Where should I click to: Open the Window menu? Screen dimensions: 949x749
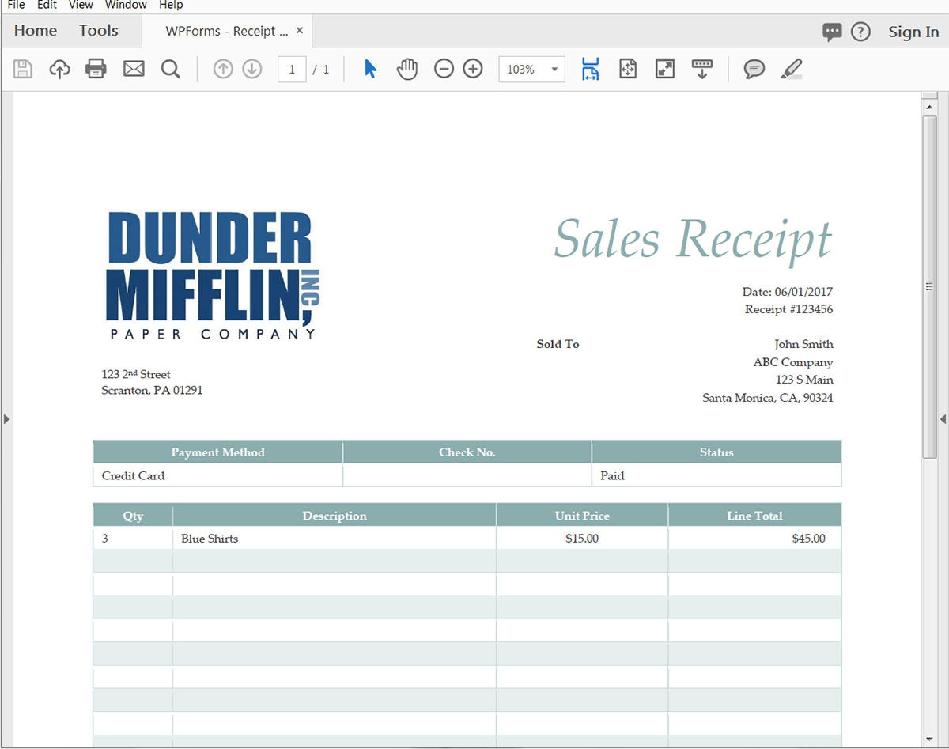126,5
